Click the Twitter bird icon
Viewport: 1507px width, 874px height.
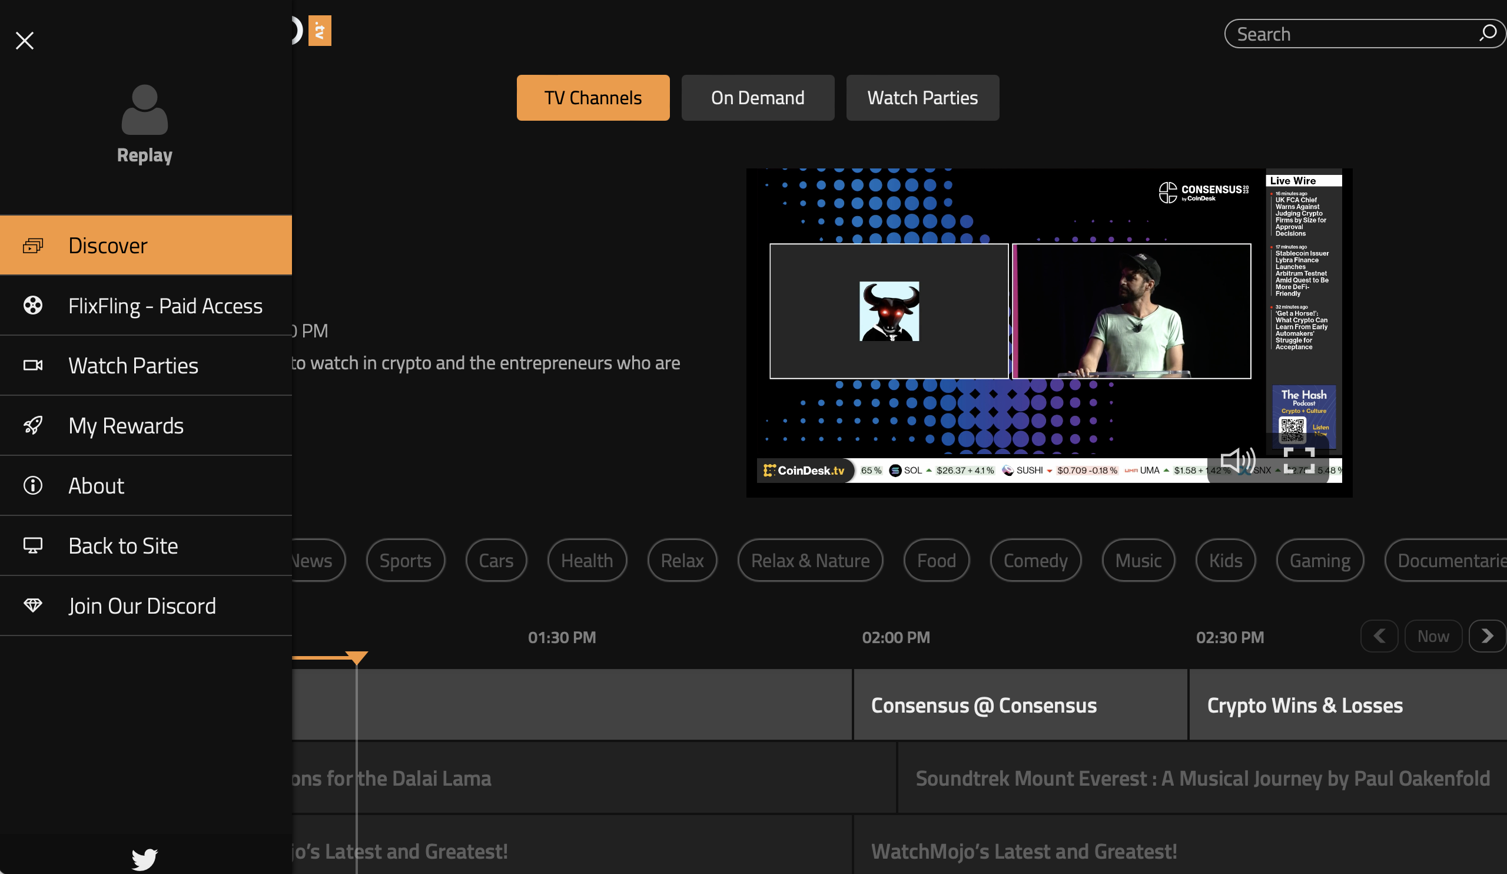(x=144, y=859)
